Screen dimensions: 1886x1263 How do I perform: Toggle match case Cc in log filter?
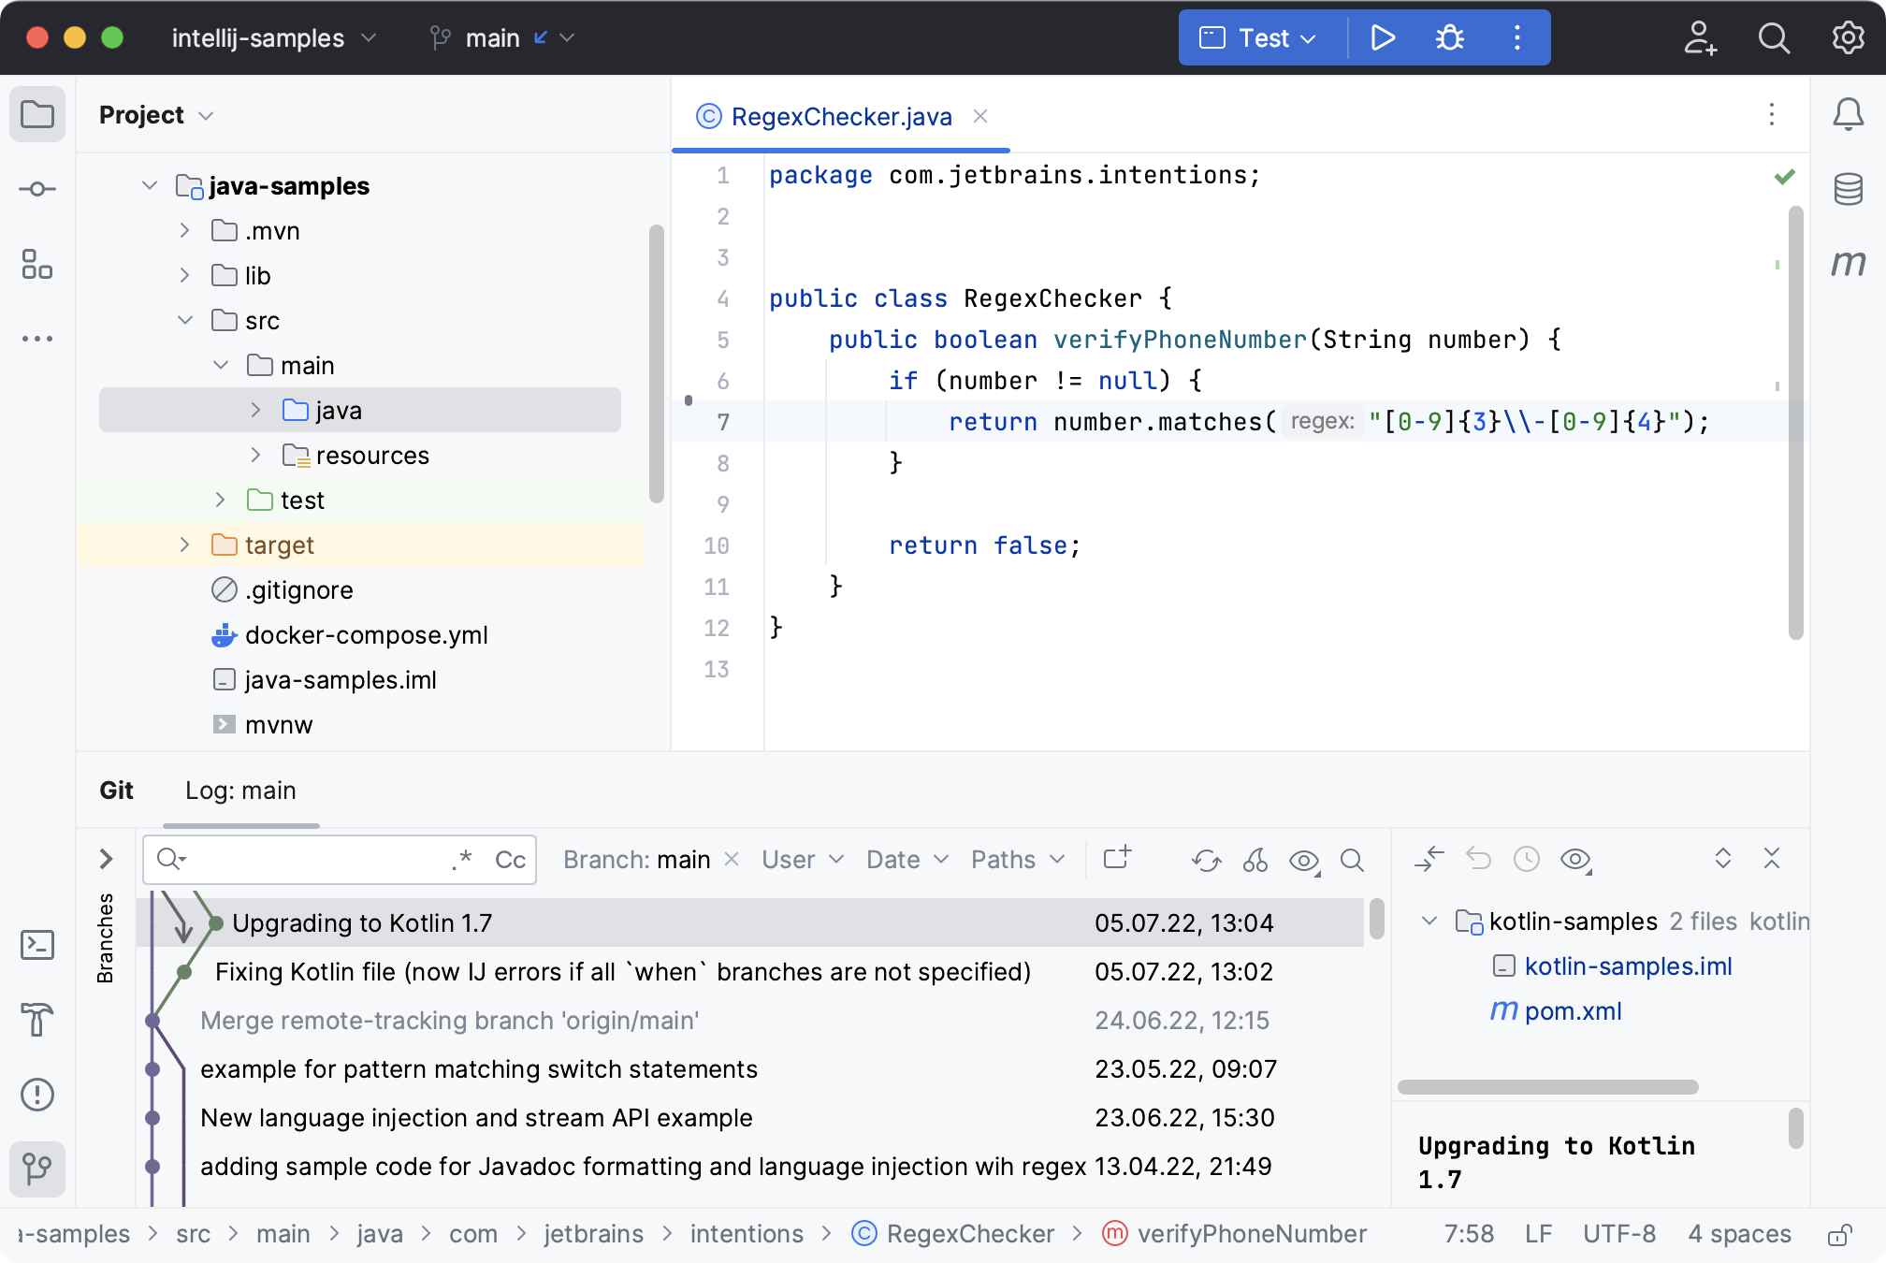coord(510,860)
